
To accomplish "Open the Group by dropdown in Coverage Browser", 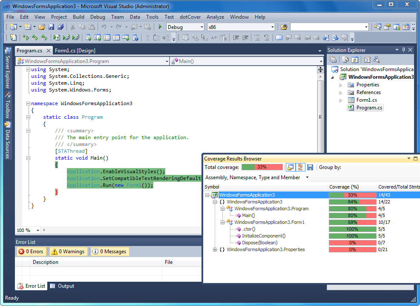I will coord(257,177).
